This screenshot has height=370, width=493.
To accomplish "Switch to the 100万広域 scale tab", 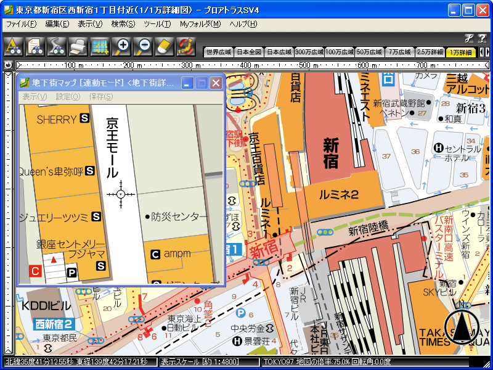I will [x=340, y=52].
